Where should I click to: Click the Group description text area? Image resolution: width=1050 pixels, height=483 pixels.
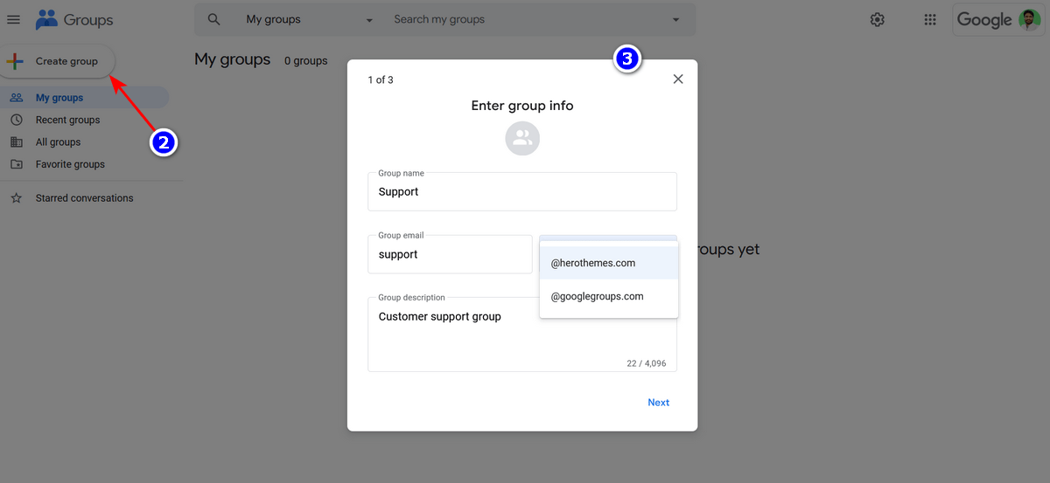522,334
